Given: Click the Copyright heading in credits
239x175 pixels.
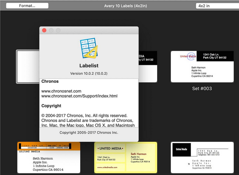Looking at the screenshot, I should coord(51,106).
